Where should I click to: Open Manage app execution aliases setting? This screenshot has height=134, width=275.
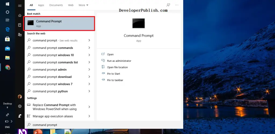coord(59,116)
